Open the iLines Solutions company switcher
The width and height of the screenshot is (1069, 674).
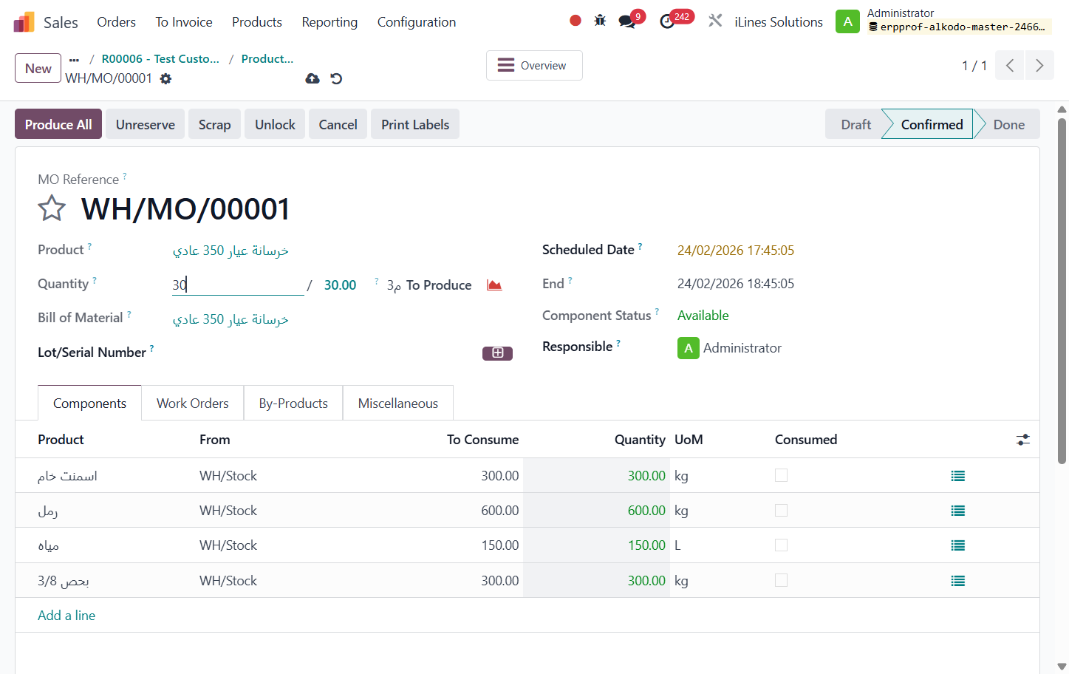(x=779, y=22)
